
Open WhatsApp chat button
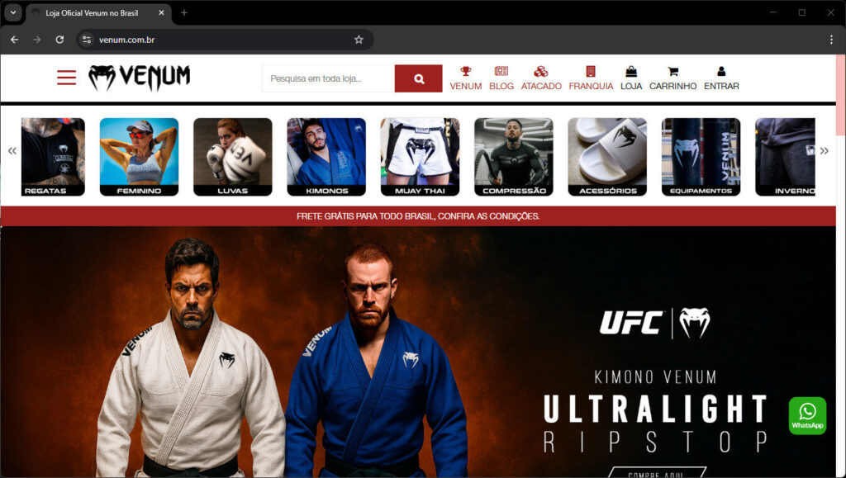807,416
